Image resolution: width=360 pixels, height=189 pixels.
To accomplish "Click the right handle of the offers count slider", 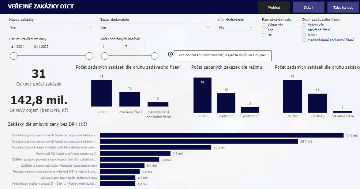I will click(x=155, y=56).
